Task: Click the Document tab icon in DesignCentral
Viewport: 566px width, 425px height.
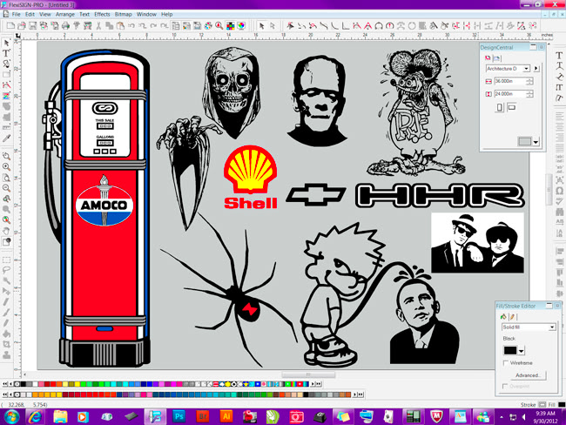Action: tap(496, 58)
